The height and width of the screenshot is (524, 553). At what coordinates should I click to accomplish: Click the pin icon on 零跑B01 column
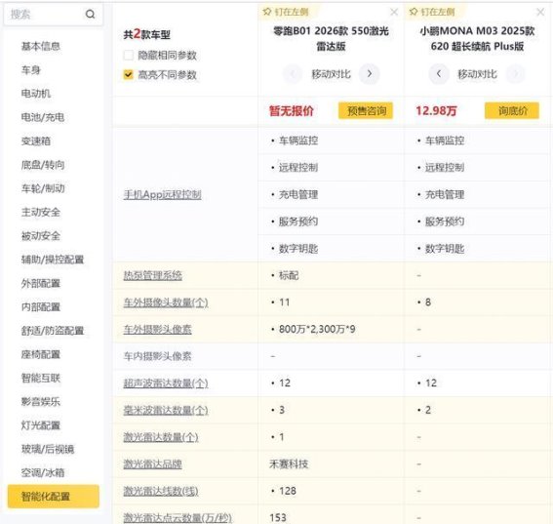267,12
